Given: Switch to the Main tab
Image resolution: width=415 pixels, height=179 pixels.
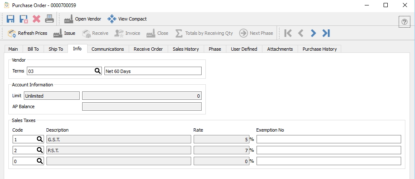Looking at the screenshot, I should click(13, 49).
